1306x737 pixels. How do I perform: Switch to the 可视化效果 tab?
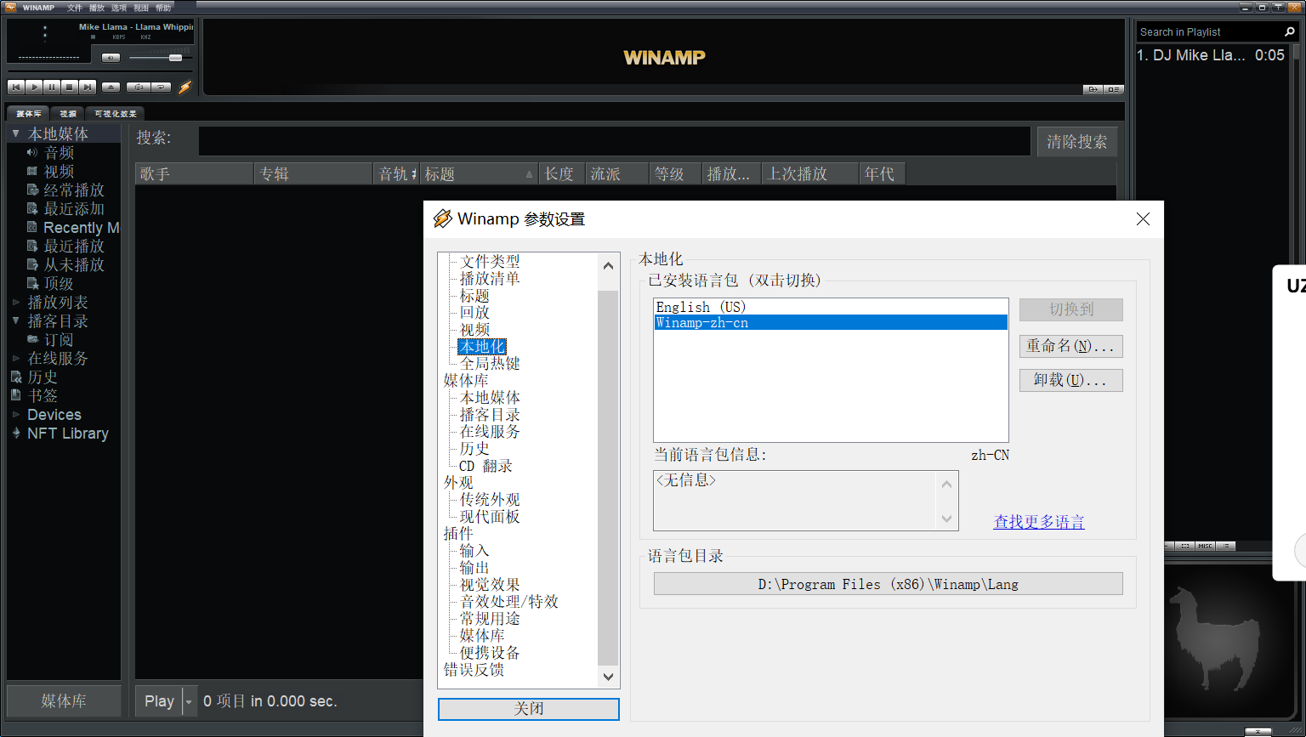tap(115, 113)
